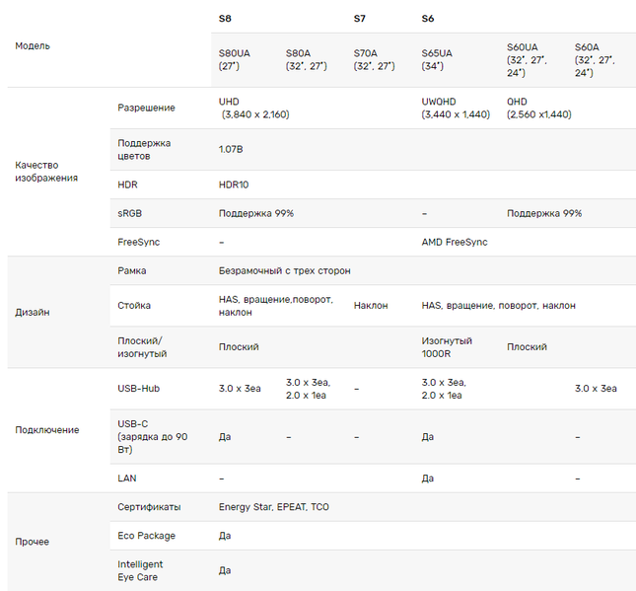636x591 pixels.
Task: Select the HDR10 value cell
Action: [235, 185]
